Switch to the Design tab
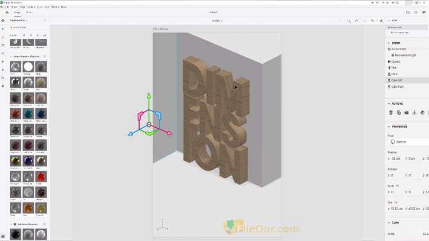 pyautogui.click(x=17, y=13)
